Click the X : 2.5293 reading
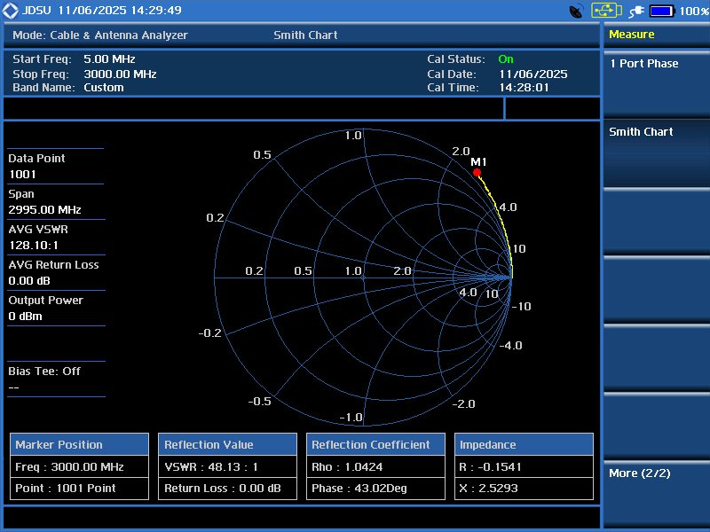The image size is (710, 532). tap(524, 489)
